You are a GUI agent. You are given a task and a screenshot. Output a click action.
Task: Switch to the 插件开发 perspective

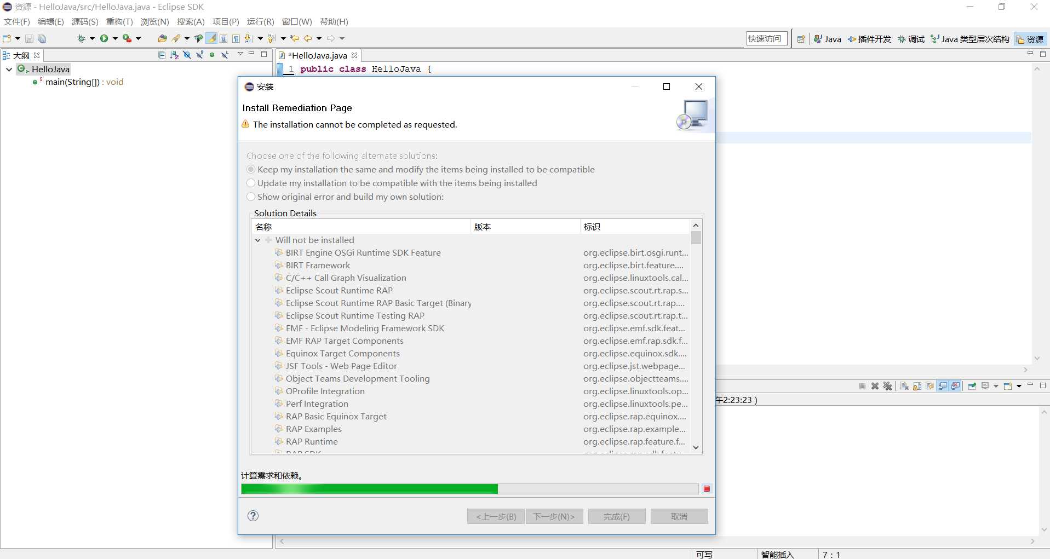point(869,39)
